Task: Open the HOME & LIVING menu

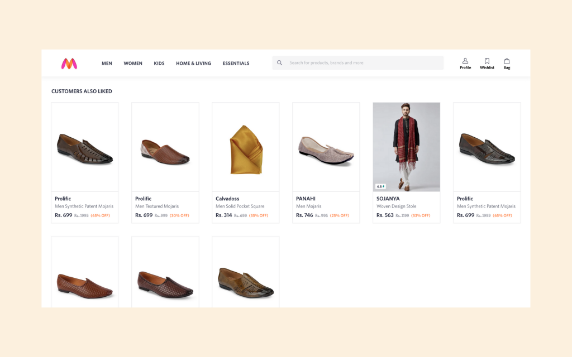Action: click(x=193, y=64)
